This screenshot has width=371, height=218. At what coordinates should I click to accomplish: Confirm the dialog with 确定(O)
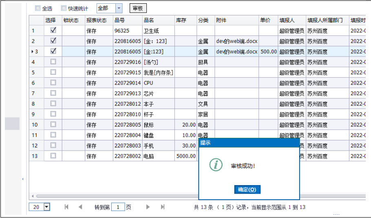(x=247, y=190)
